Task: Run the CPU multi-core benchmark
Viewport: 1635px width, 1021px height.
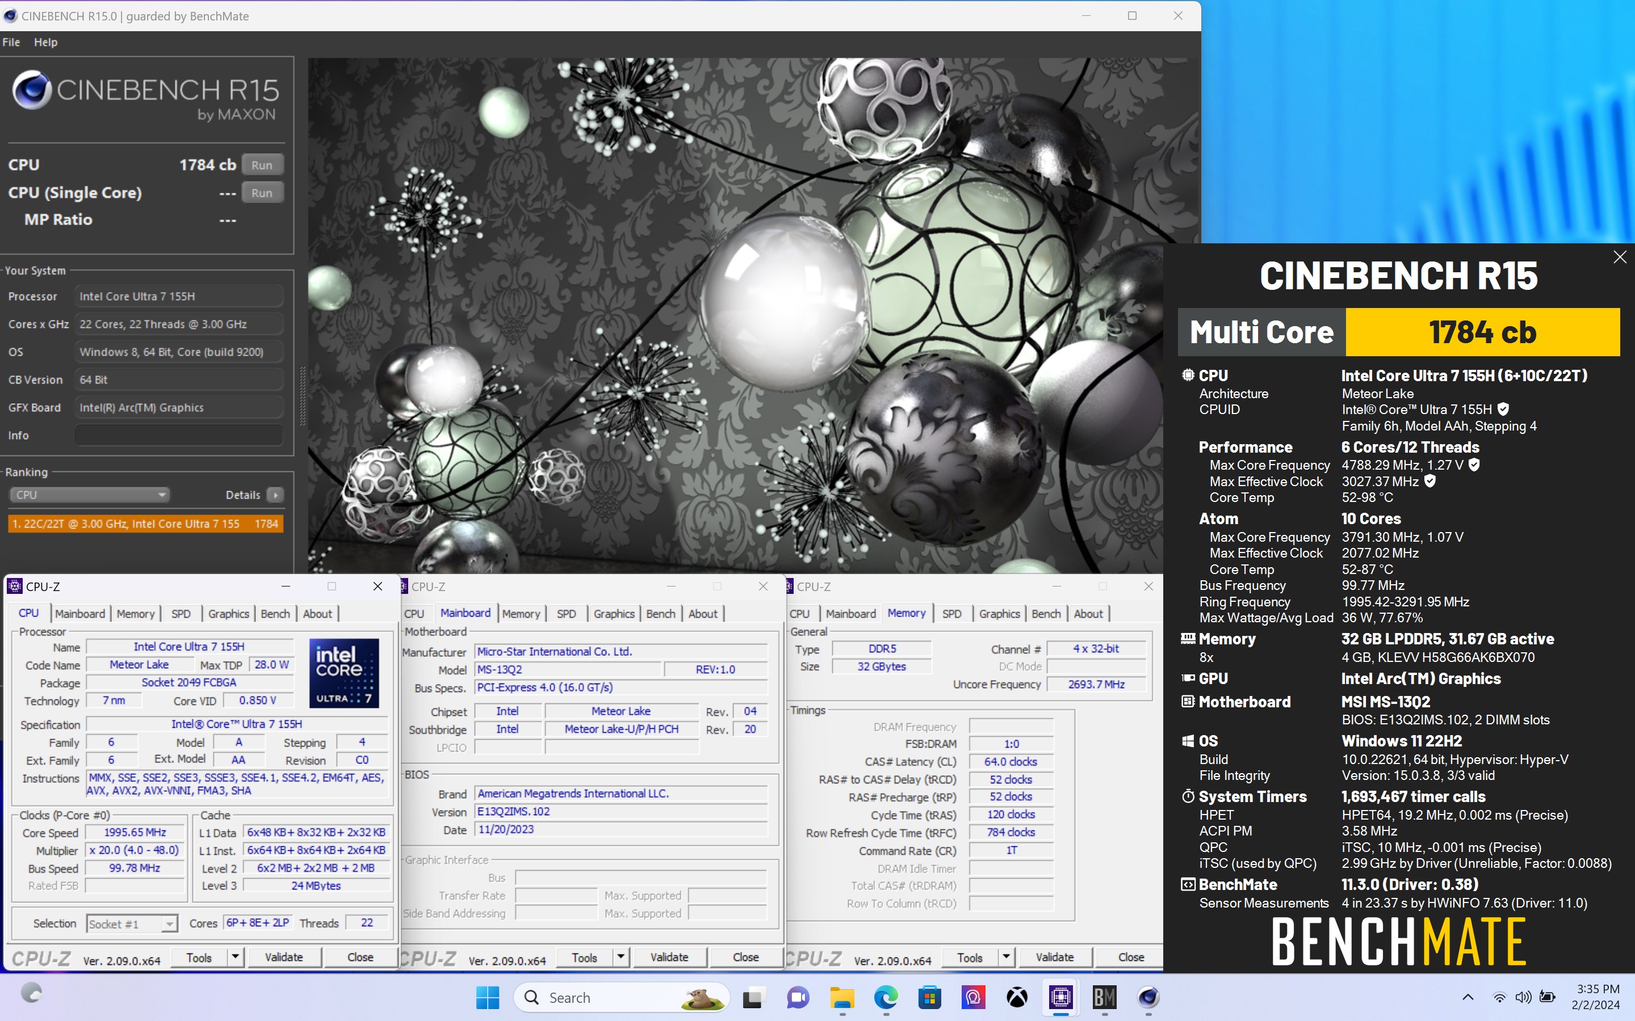Action: (262, 166)
